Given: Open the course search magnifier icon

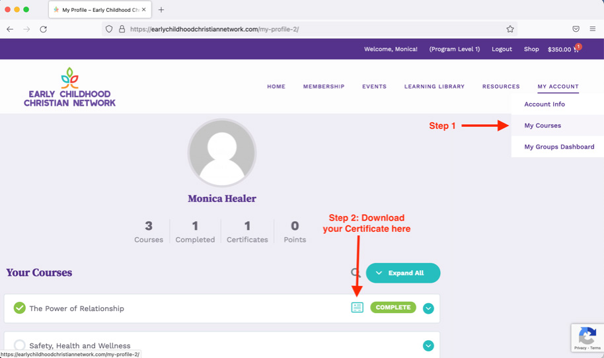Looking at the screenshot, I should point(356,273).
